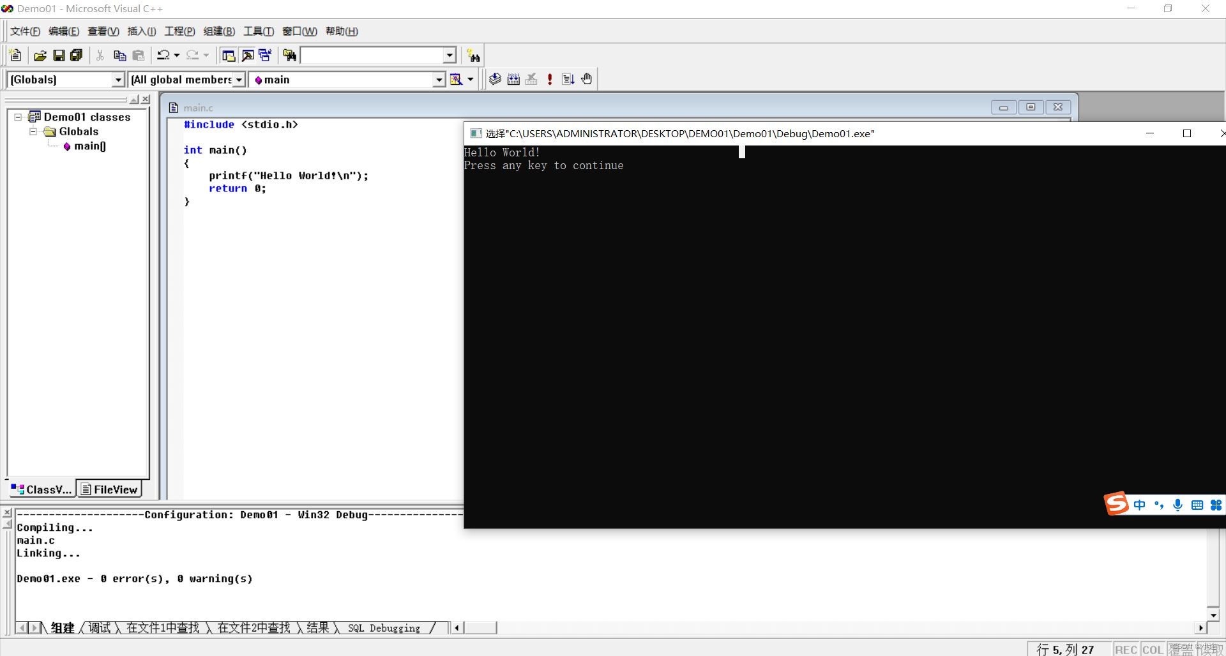Create a new file with the New icon

[x=15, y=55]
